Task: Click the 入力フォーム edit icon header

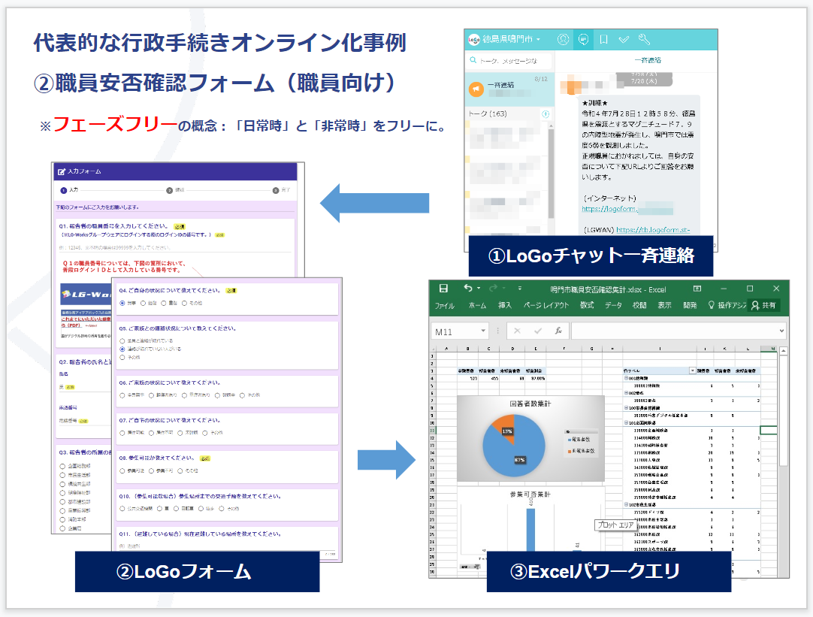Action: pyautogui.click(x=62, y=171)
